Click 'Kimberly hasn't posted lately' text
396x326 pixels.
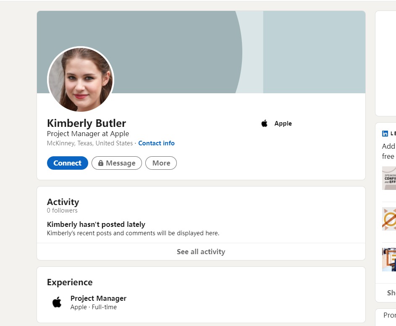point(96,224)
